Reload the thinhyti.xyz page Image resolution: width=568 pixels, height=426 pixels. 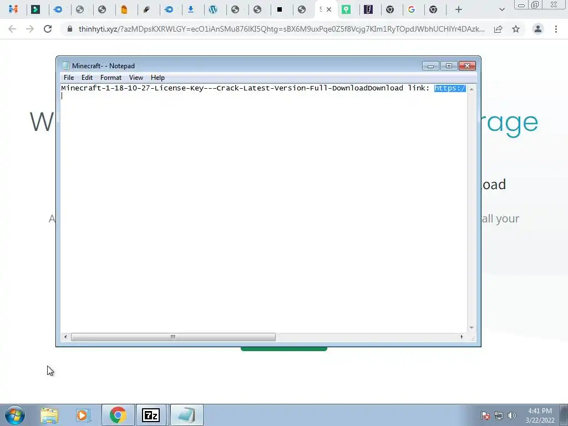tap(48, 29)
